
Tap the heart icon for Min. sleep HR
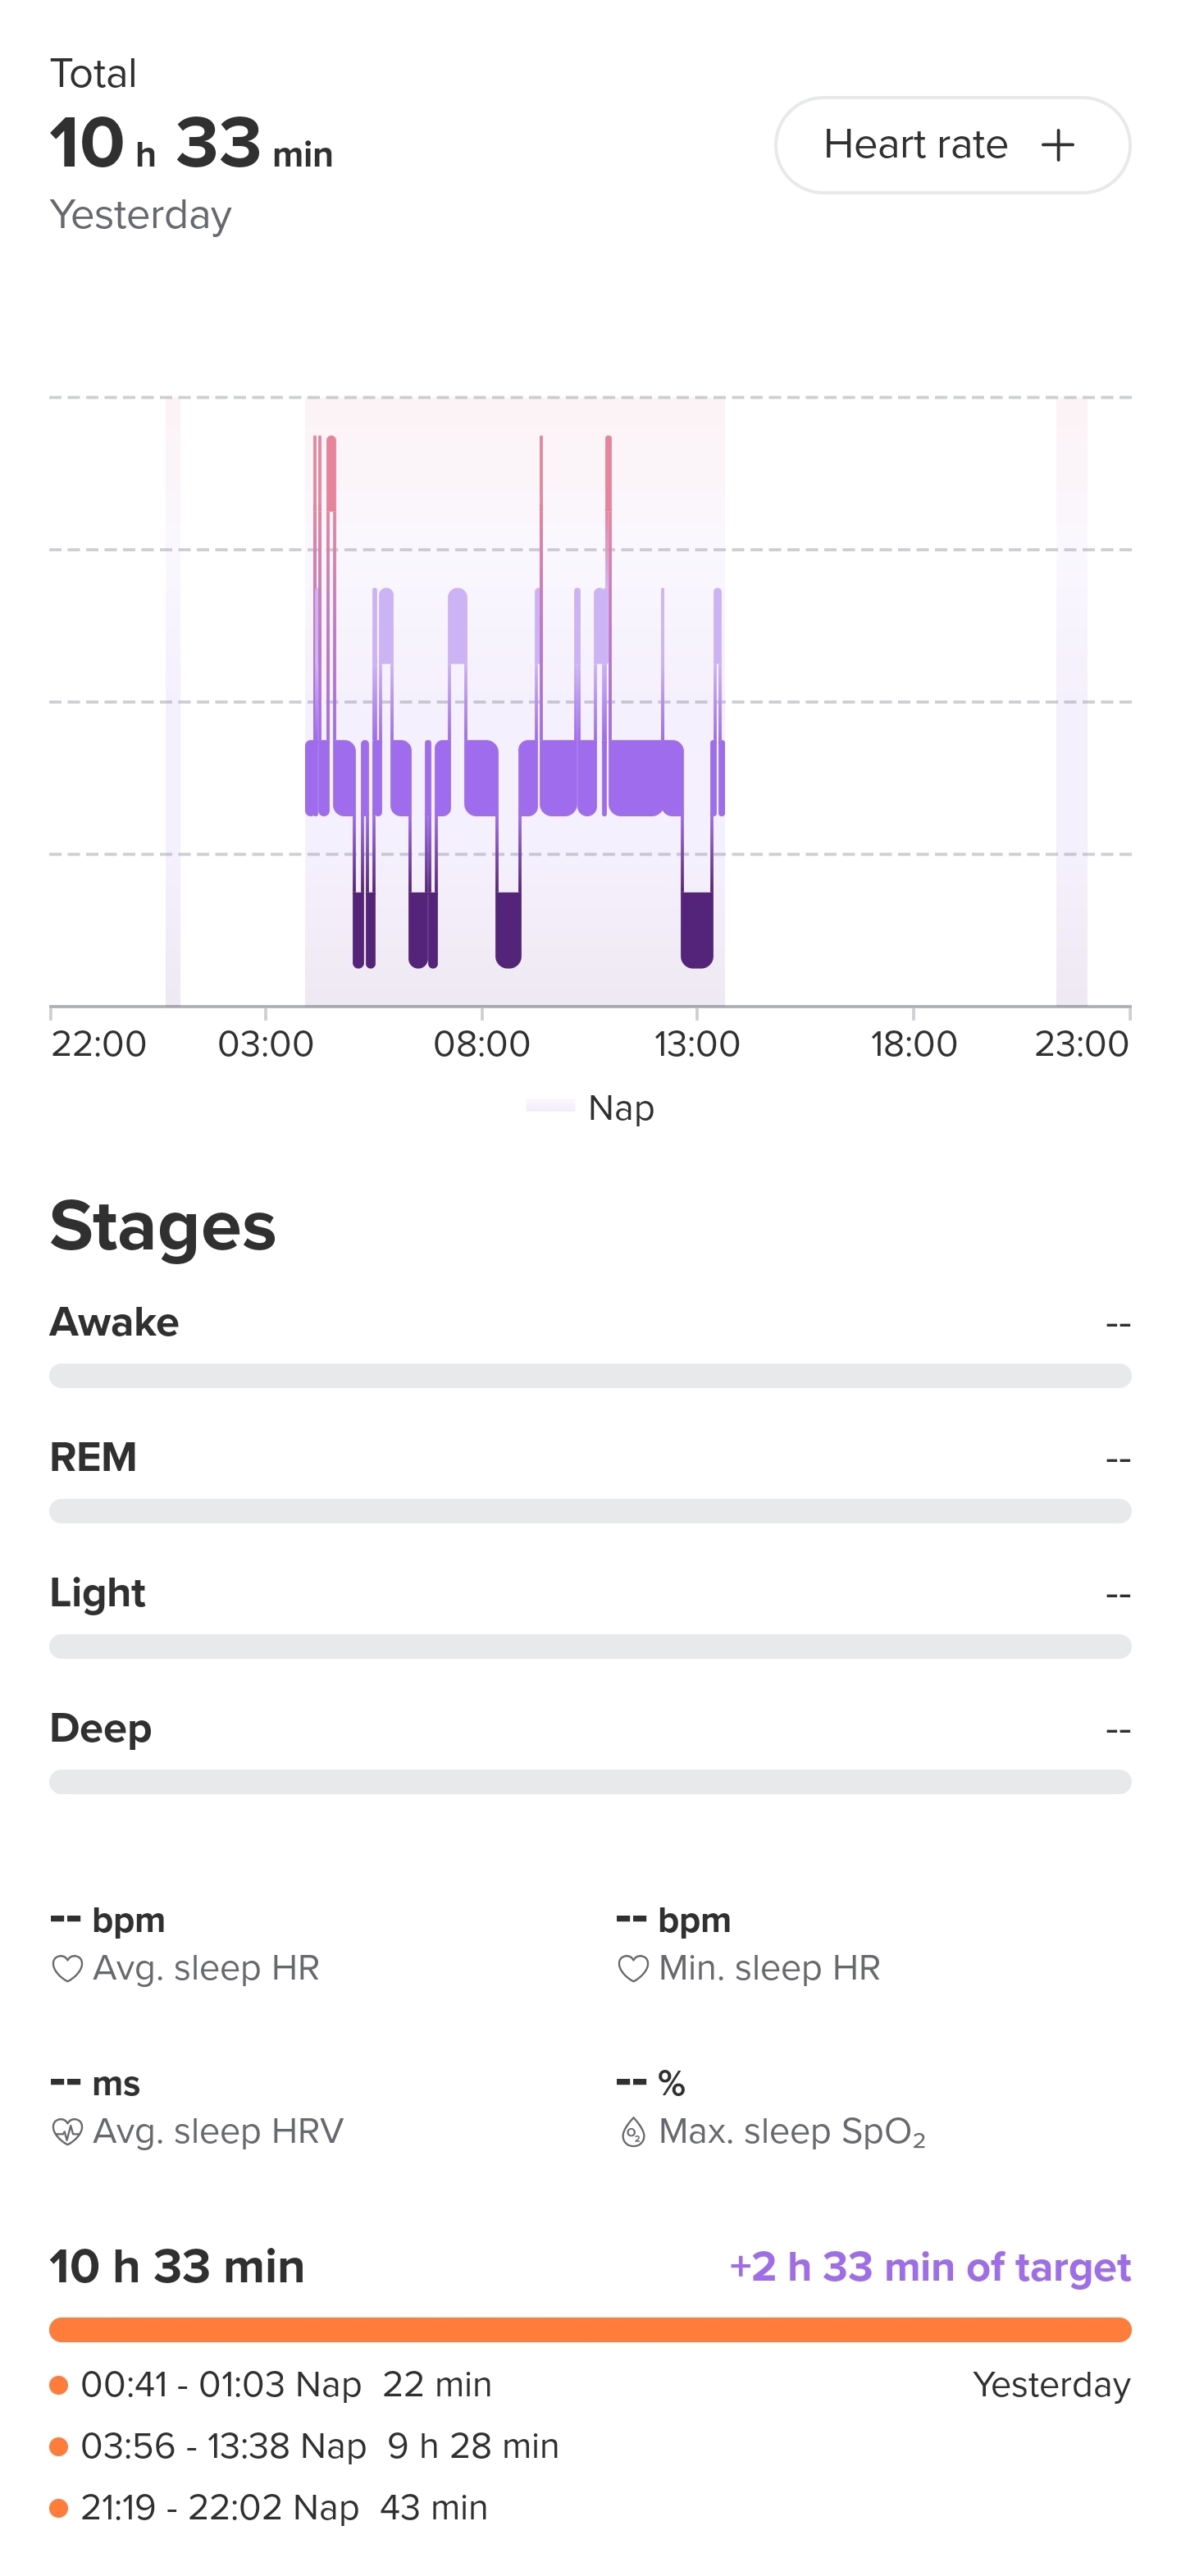click(633, 1969)
